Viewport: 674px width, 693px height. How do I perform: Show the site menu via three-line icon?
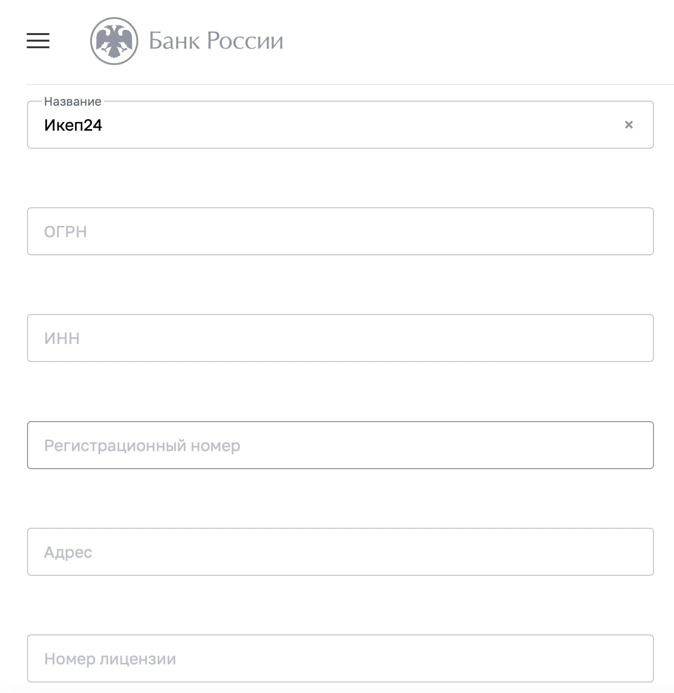tap(38, 41)
